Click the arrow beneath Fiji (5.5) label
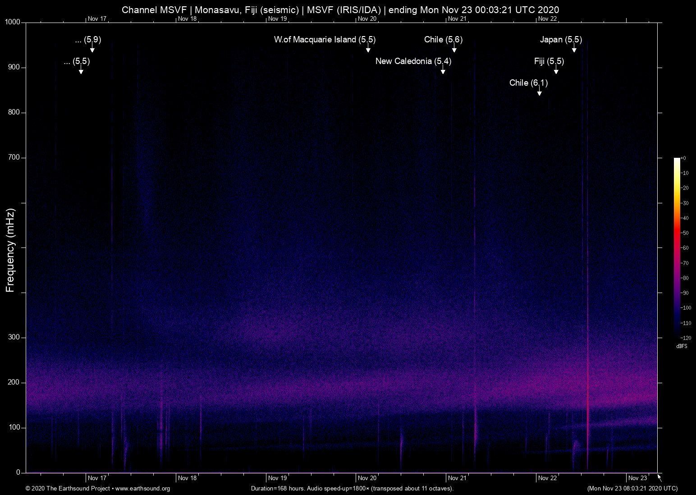Screen dimensions: 696x495 pyautogui.click(x=556, y=70)
